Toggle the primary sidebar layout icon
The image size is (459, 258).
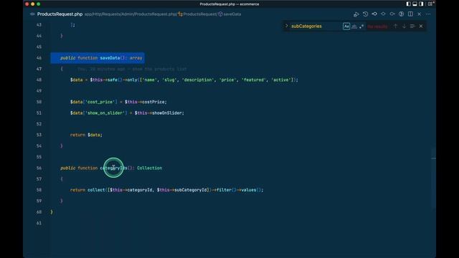[408, 4]
